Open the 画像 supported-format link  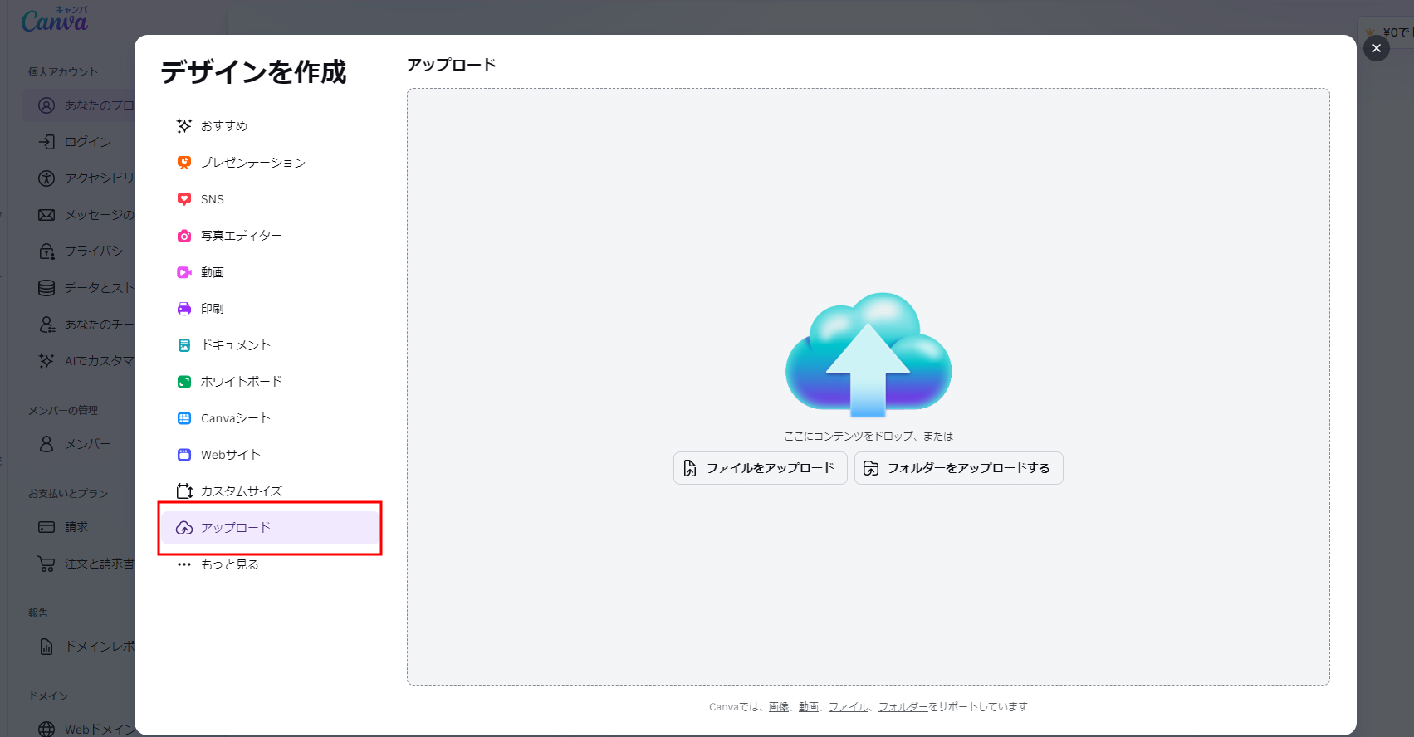(x=779, y=707)
